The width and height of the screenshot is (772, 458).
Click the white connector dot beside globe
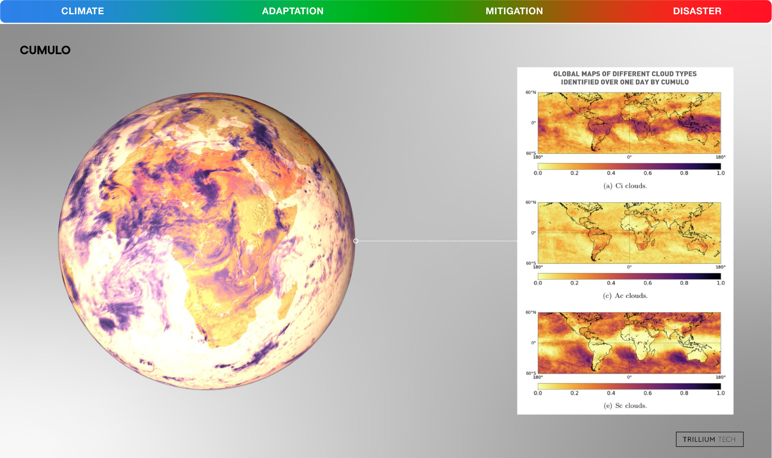point(356,241)
